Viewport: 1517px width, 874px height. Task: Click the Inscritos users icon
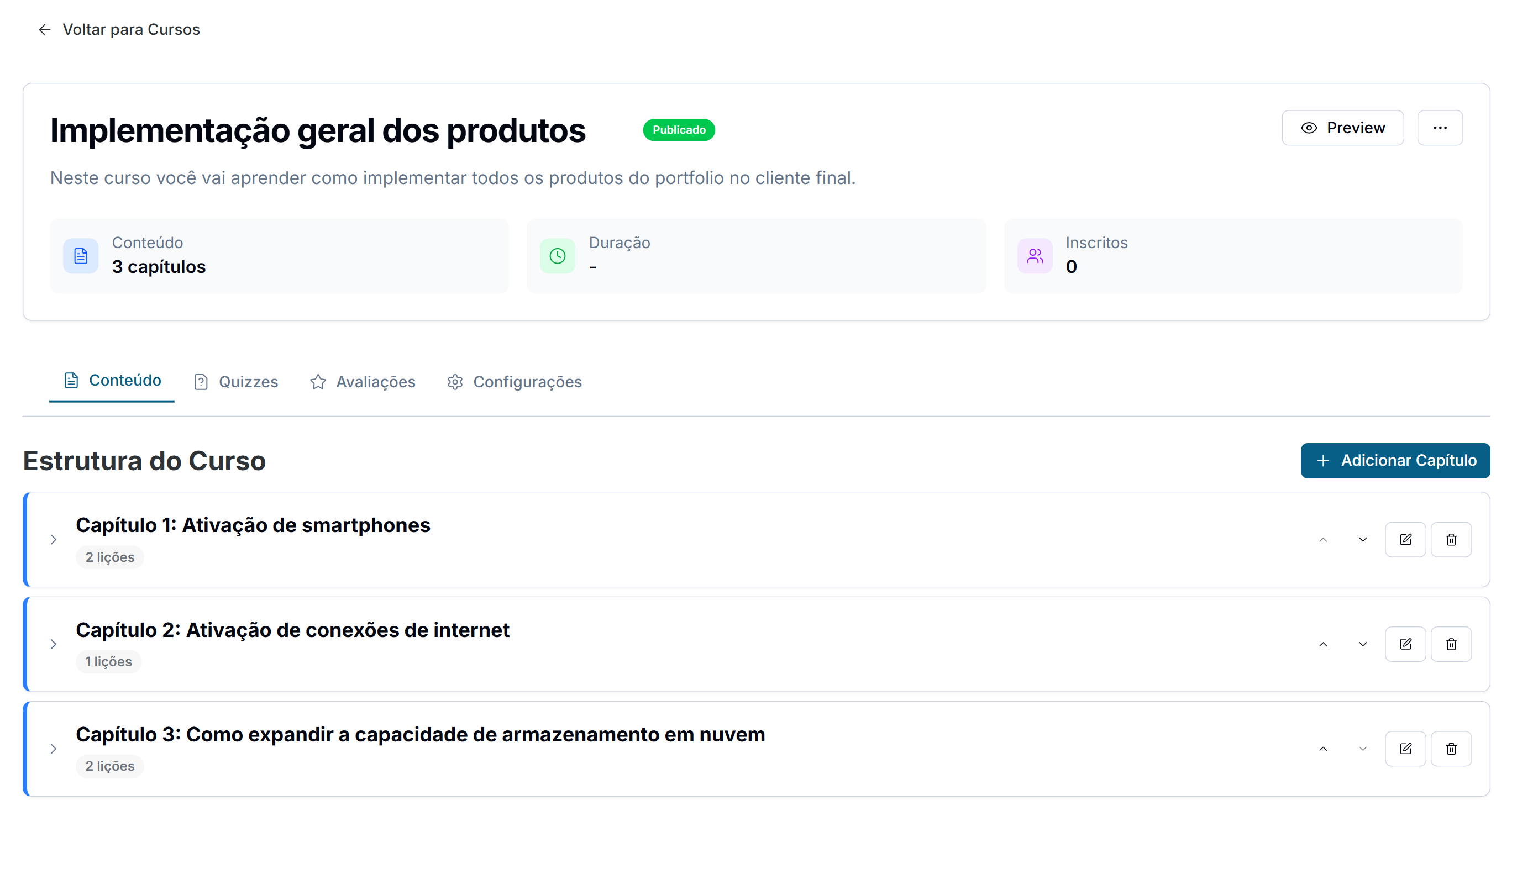point(1035,256)
